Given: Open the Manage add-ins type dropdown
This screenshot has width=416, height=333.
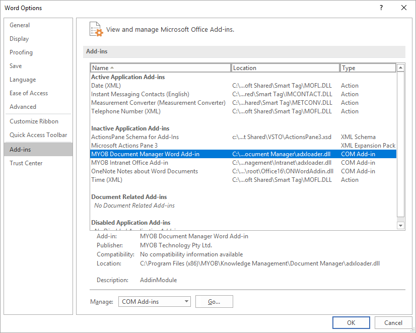Looking at the screenshot, I should pyautogui.click(x=154, y=301).
